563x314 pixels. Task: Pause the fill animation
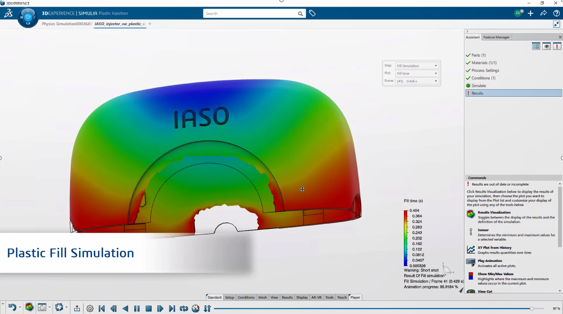(137, 308)
